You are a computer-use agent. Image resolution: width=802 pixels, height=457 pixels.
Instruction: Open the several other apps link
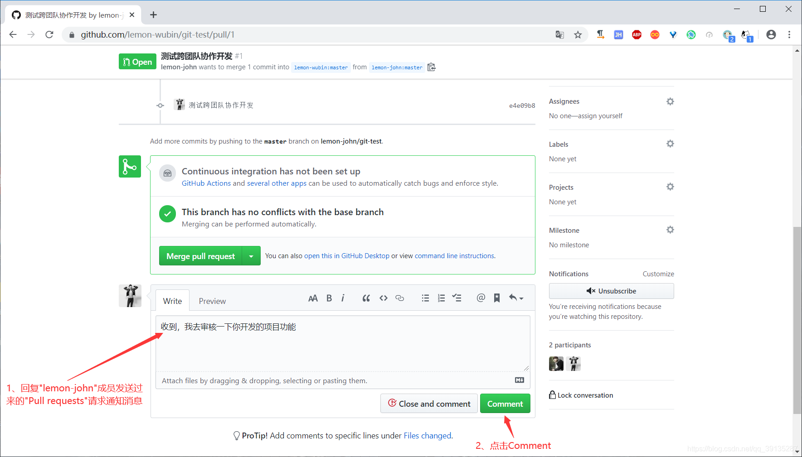coord(277,183)
